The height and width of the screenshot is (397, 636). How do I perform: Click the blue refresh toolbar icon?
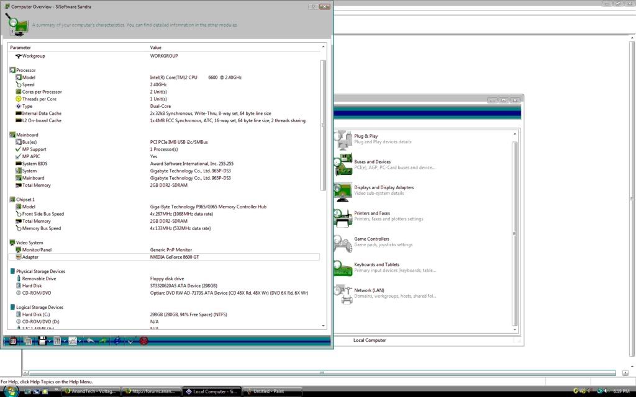pyautogui.click(x=117, y=341)
